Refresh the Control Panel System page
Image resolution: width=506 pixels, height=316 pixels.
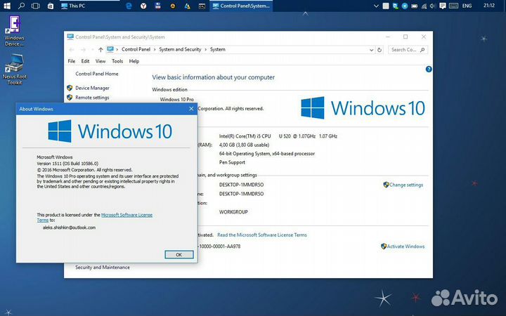pos(379,50)
